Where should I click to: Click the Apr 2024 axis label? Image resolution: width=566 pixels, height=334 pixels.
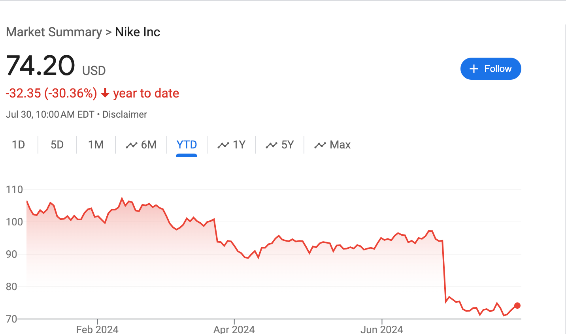234,329
